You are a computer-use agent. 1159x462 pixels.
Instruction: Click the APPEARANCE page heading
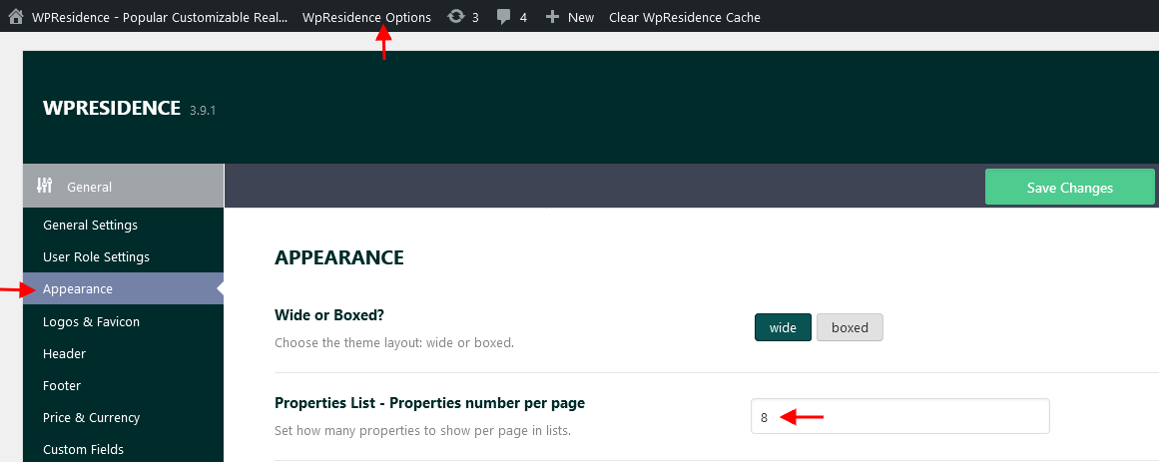pos(339,257)
